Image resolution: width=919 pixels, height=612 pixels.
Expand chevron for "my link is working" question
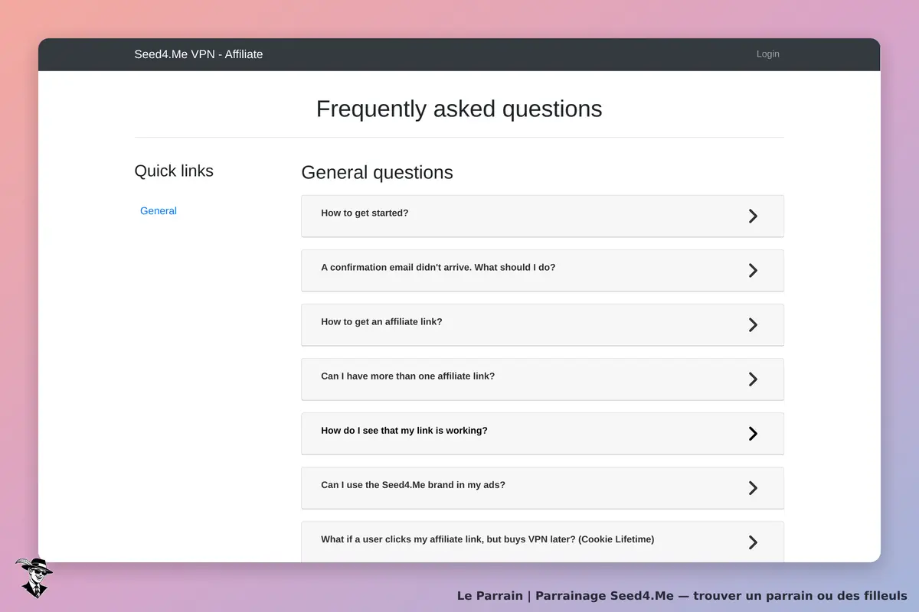click(x=753, y=433)
